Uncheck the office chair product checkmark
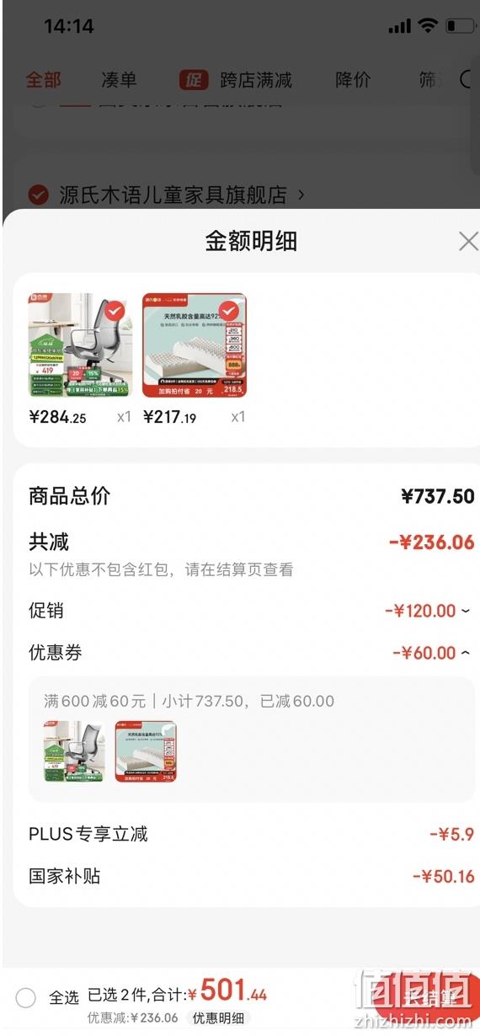Screen dimensions: 480x1036 click(x=116, y=312)
